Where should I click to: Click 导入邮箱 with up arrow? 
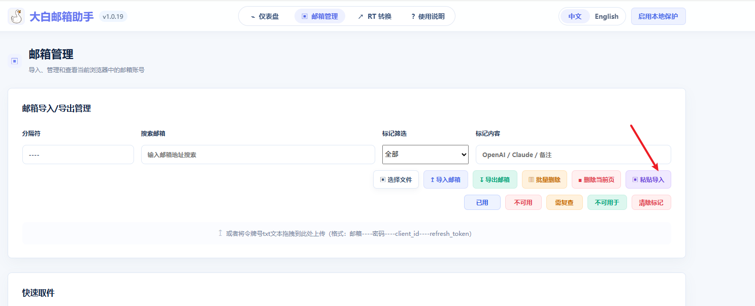(x=445, y=179)
